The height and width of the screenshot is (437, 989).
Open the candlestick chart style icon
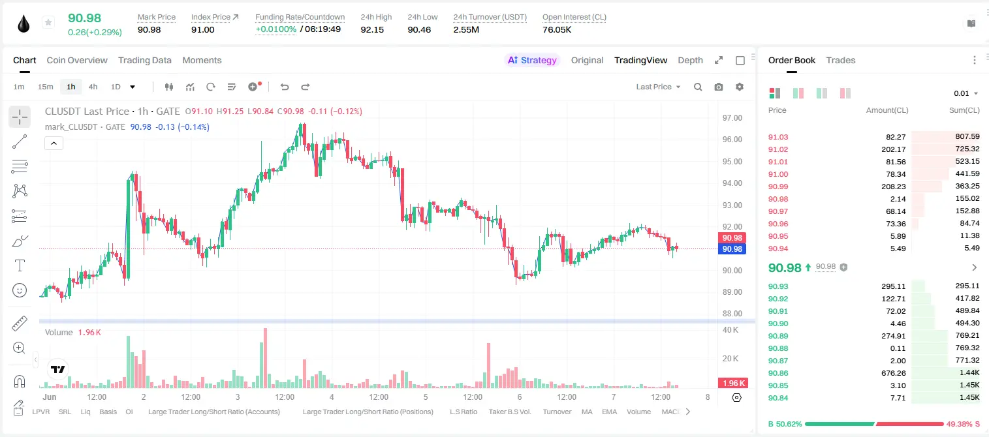[x=169, y=87]
